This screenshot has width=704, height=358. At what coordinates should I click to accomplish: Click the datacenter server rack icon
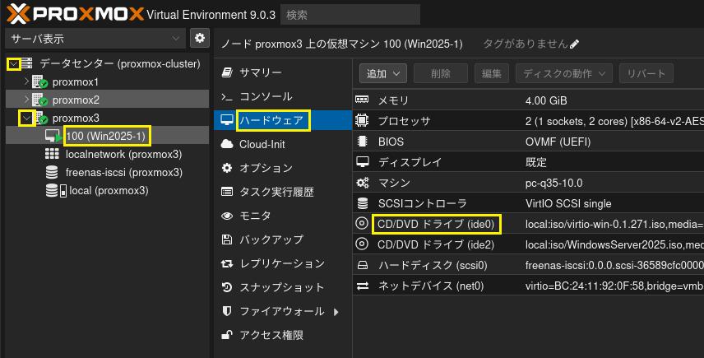coord(26,64)
